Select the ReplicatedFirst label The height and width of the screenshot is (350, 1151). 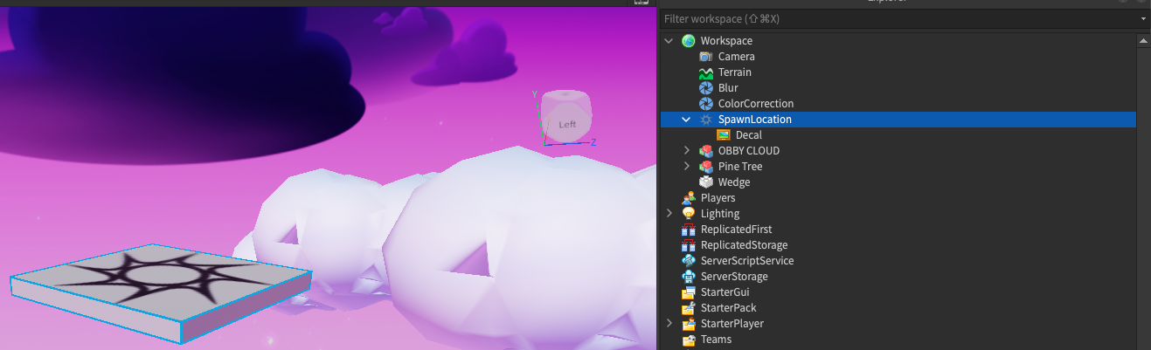(x=737, y=230)
